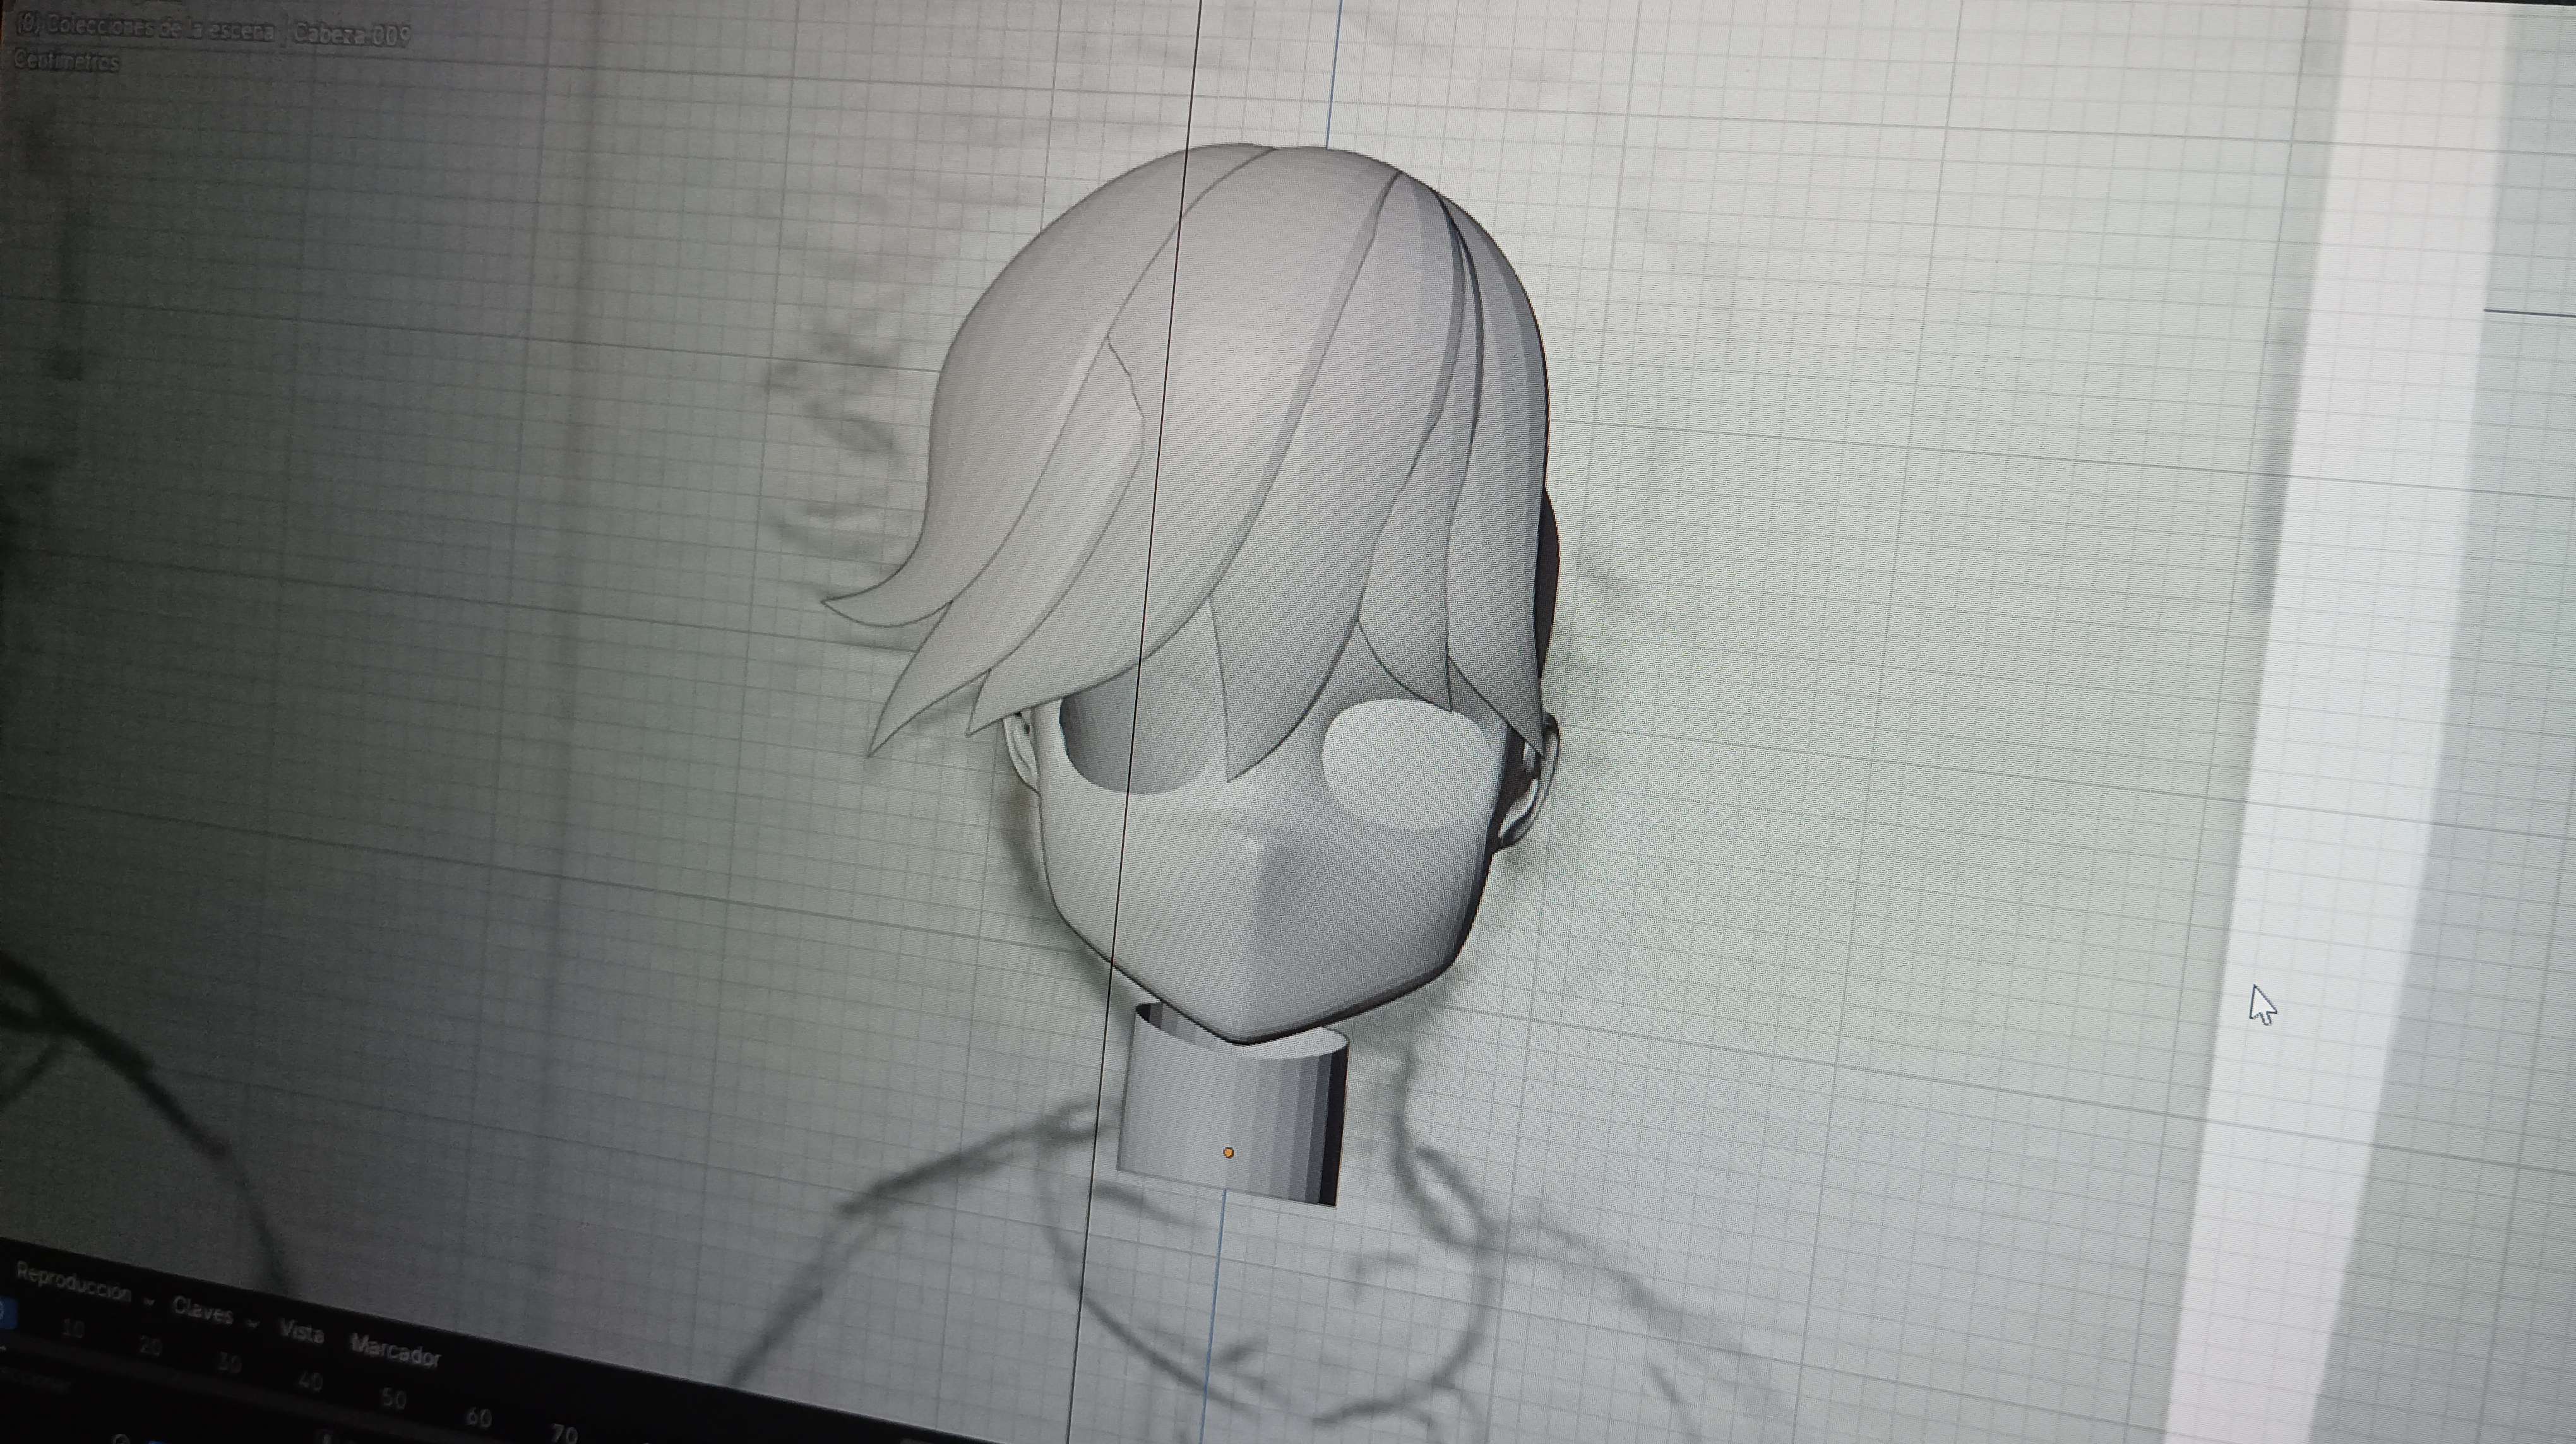Click the frame 30 mark on the timeline
This screenshot has height=1444, width=2576.
pos(230,1363)
